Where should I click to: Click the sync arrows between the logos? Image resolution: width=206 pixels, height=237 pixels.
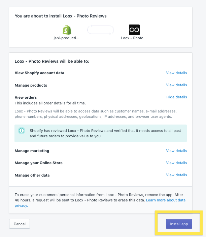(101, 30)
